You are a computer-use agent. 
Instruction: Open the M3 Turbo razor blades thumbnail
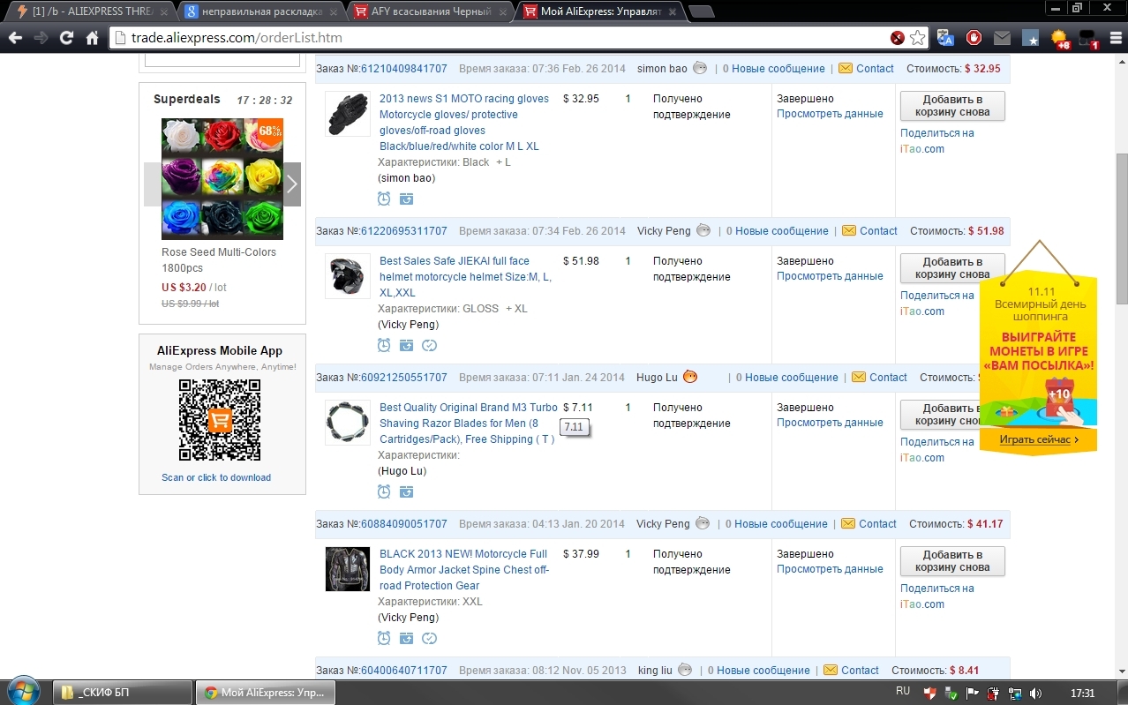348,423
